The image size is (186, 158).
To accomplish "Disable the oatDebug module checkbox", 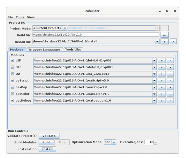I will pyautogui.click(x=12, y=100).
